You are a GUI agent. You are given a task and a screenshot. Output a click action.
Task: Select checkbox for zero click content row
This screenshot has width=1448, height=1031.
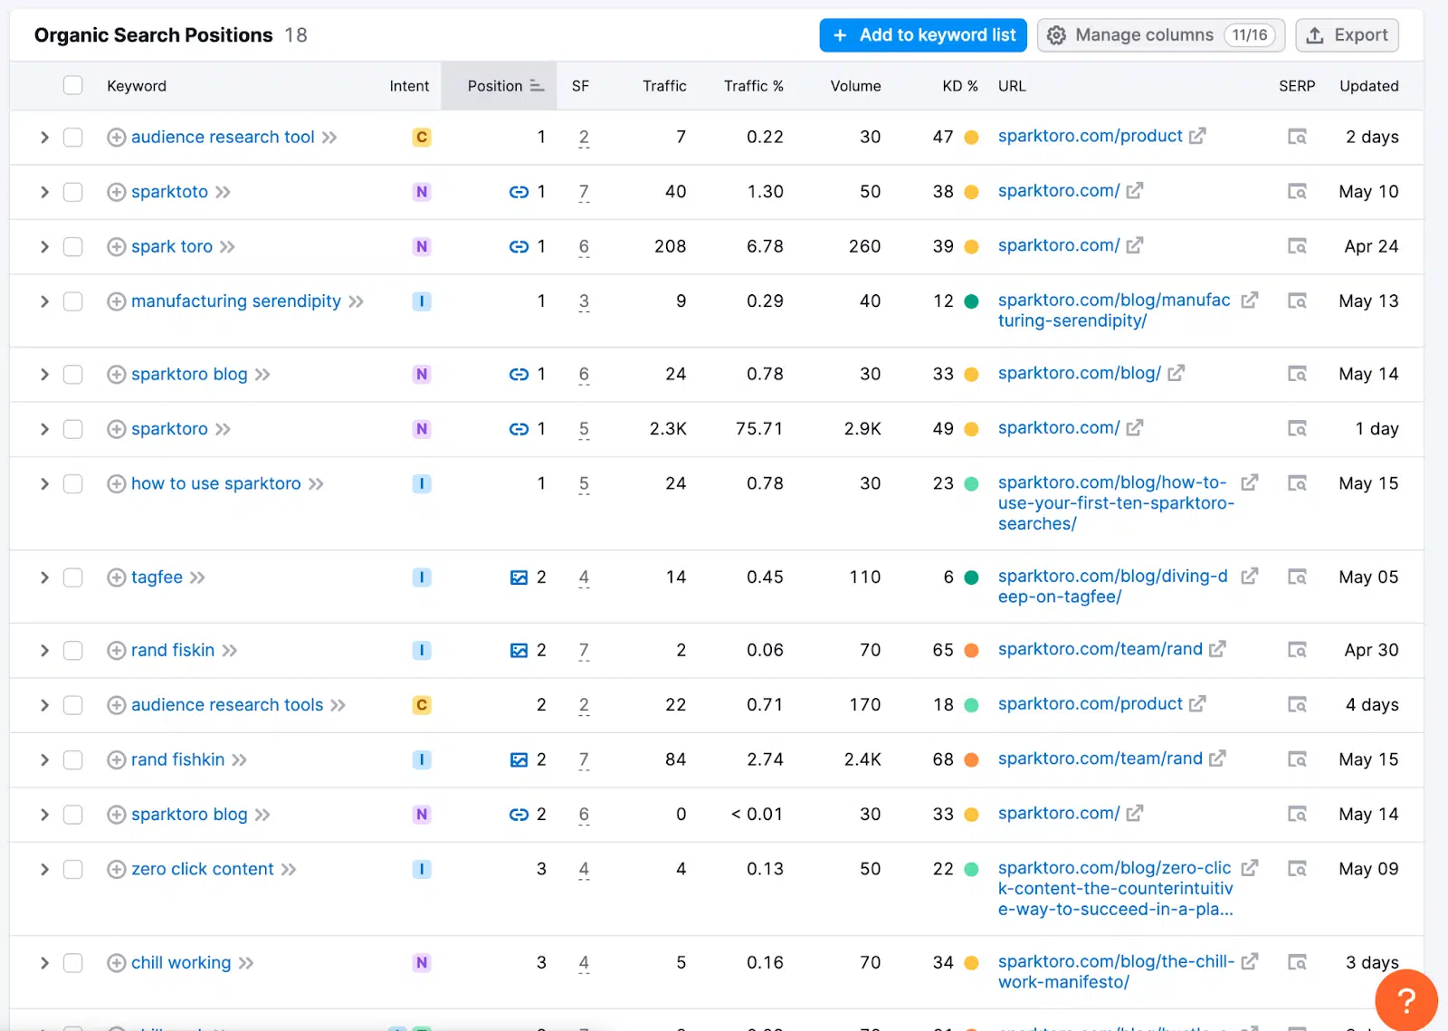(x=73, y=869)
